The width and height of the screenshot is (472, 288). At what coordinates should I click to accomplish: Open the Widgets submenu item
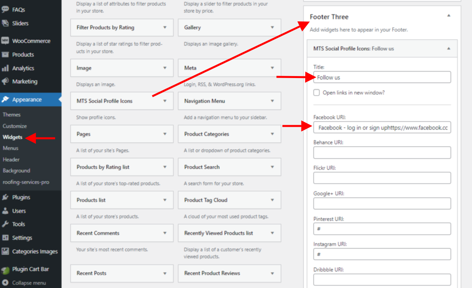point(12,137)
